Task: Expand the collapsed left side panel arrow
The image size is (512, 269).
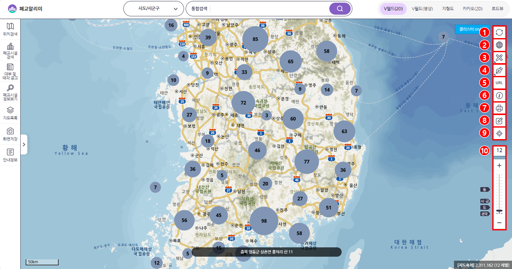Action: 24,144
